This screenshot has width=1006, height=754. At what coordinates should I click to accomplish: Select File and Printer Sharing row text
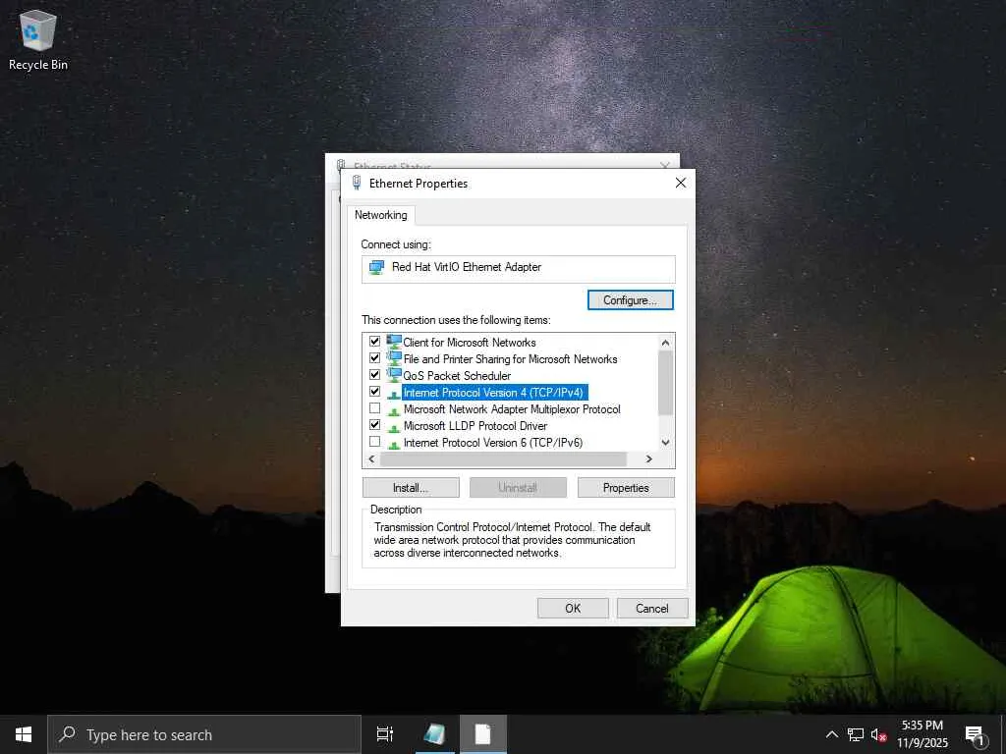click(x=510, y=359)
